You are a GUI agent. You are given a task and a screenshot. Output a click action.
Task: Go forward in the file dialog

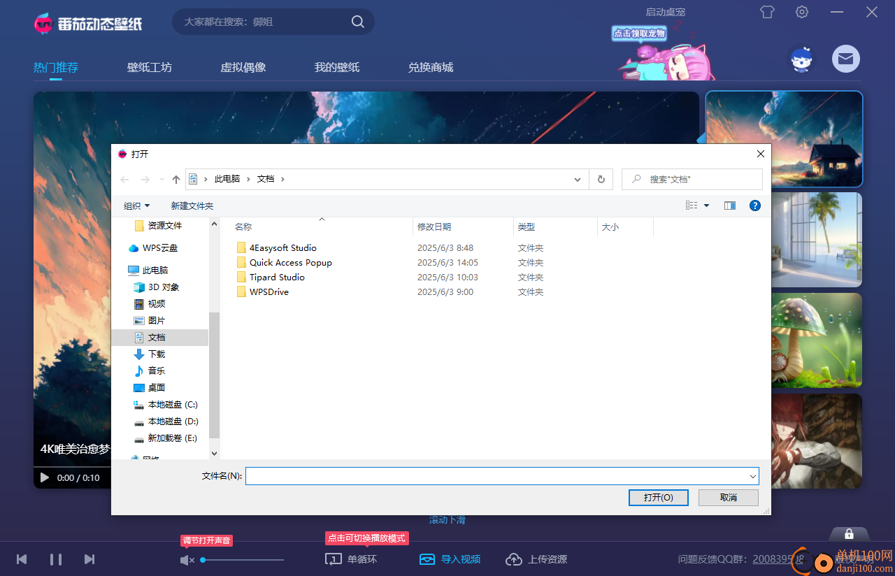coord(145,180)
